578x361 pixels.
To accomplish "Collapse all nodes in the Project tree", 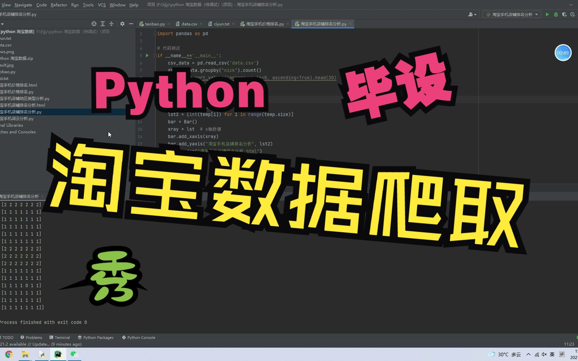I will tap(111, 24).
